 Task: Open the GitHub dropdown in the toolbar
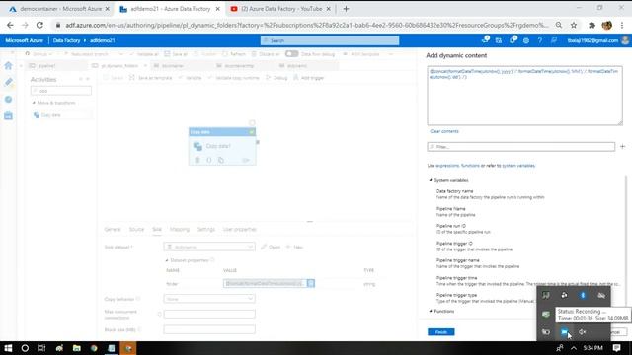click(39, 54)
